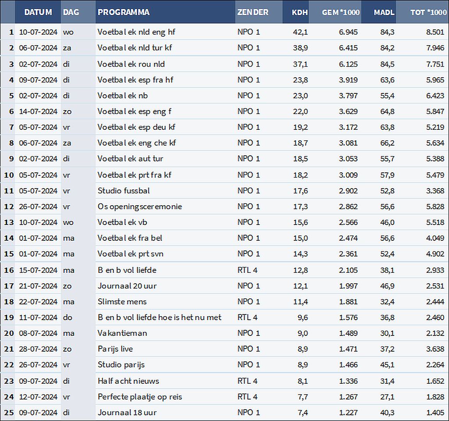Click date 22-07-2024 in row 18

38,302
